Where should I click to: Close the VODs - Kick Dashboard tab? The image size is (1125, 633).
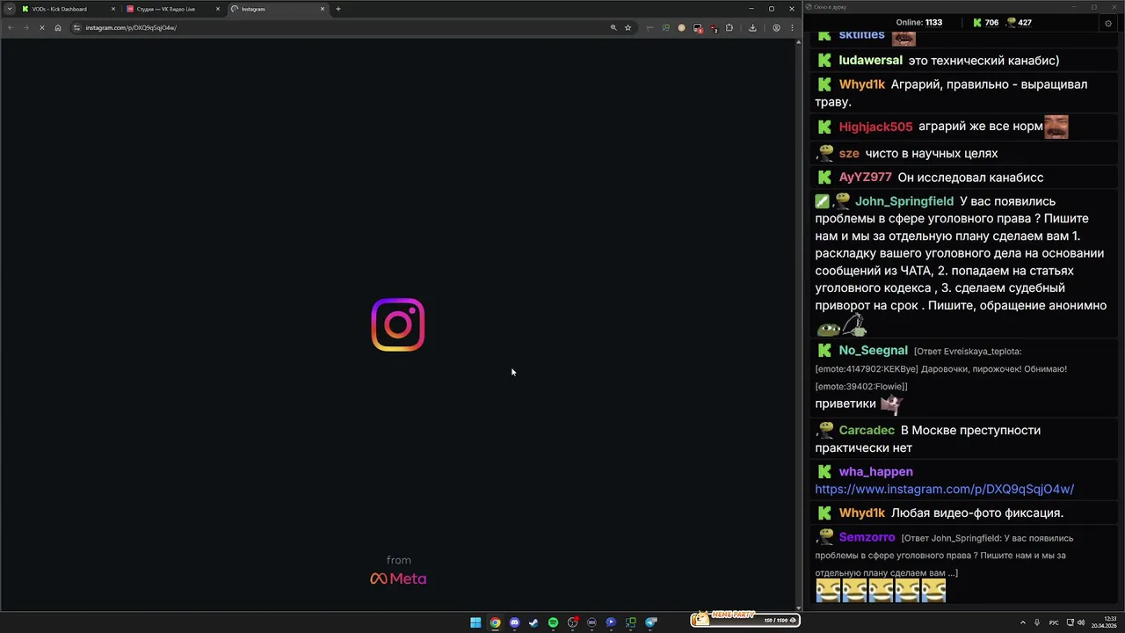(113, 9)
